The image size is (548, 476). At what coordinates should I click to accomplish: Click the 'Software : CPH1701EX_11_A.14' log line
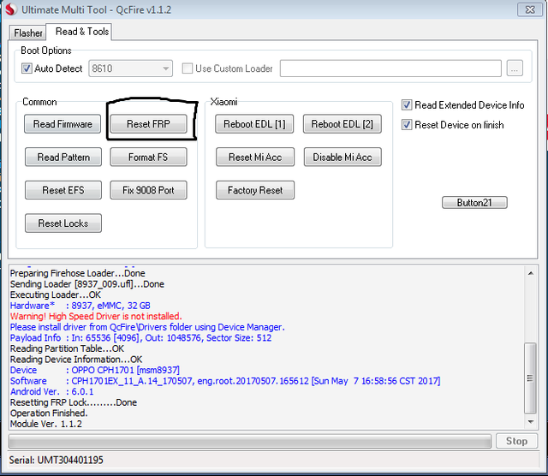[225, 381]
